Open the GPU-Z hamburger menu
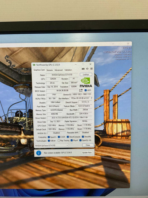148x198 pixels. [x=92, y=68]
